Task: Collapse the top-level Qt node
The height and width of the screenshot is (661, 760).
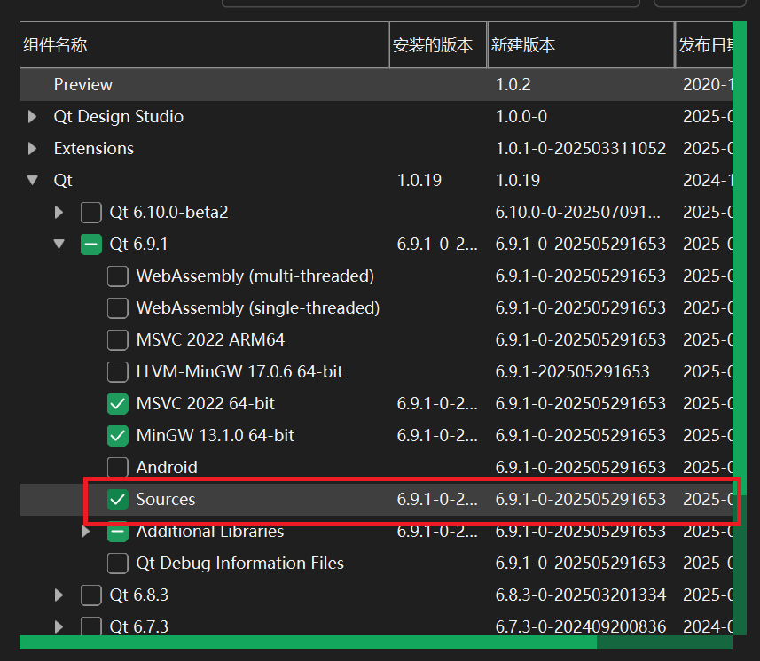Action: (33, 180)
